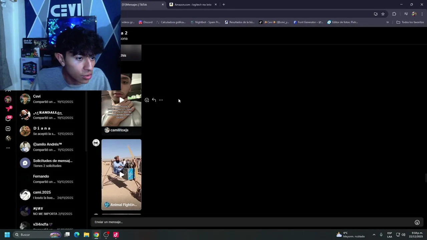Image resolution: width=427 pixels, height=240 pixels.
Task: Open Calculadora gráfica bookmark
Action: pos(170,22)
